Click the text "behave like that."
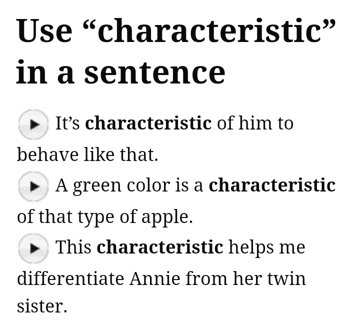This screenshot has width=360, height=333. 87,155
